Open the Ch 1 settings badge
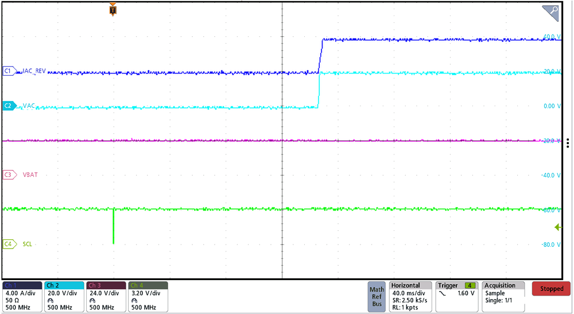 tap(22, 296)
